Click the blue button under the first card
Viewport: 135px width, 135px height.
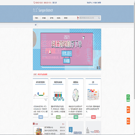(41, 117)
